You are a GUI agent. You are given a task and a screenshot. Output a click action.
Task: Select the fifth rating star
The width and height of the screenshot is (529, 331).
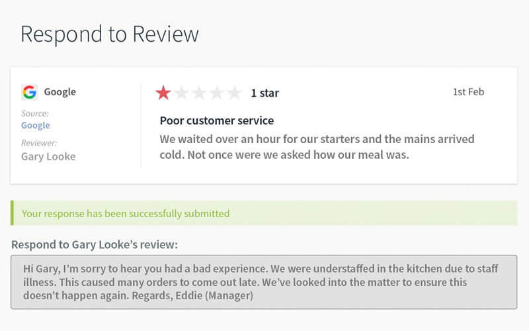pos(234,93)
